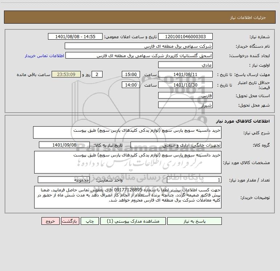The image size is (280, 271).
Task: Click the delivery city field شیراز
Action: click(185, 105)
